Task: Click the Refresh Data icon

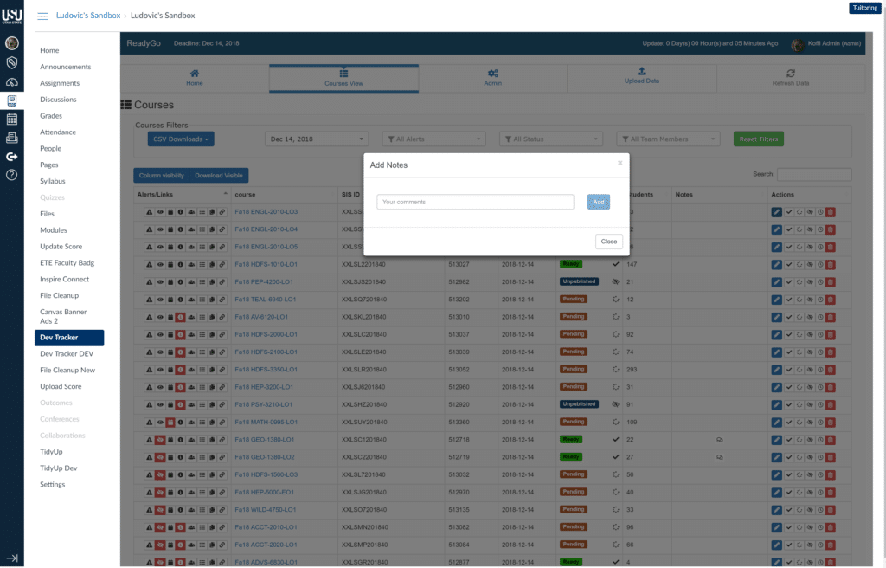Action: click(790, 78)
